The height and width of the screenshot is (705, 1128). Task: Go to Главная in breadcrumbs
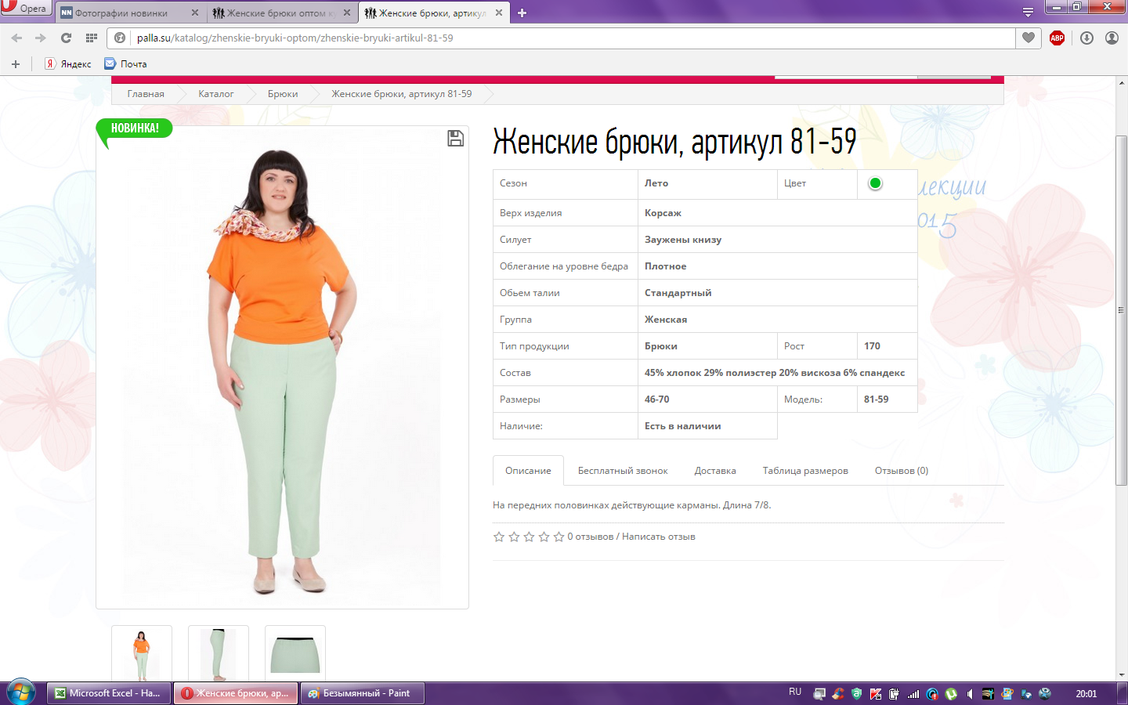[146, 94]
